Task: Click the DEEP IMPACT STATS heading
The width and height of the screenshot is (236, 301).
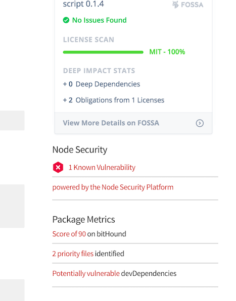Action: tap(99, 71)
